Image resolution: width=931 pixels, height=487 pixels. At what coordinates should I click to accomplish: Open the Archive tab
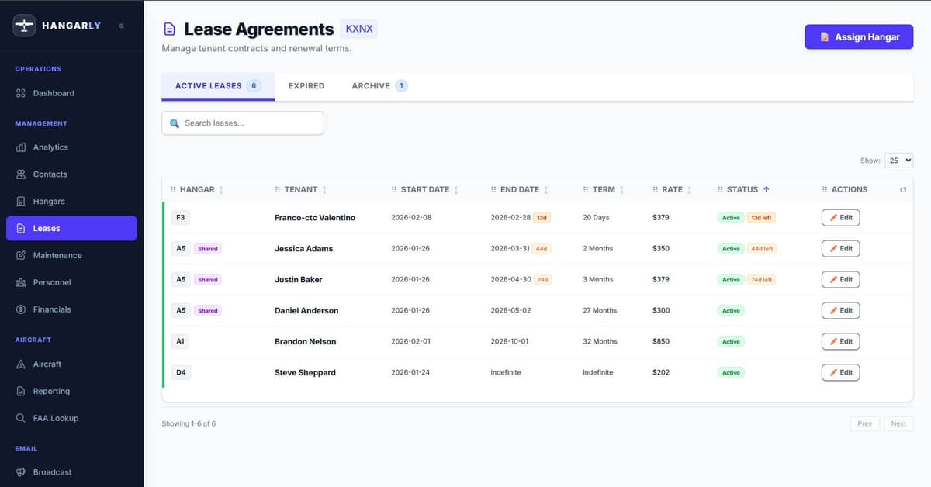point(371,85)
